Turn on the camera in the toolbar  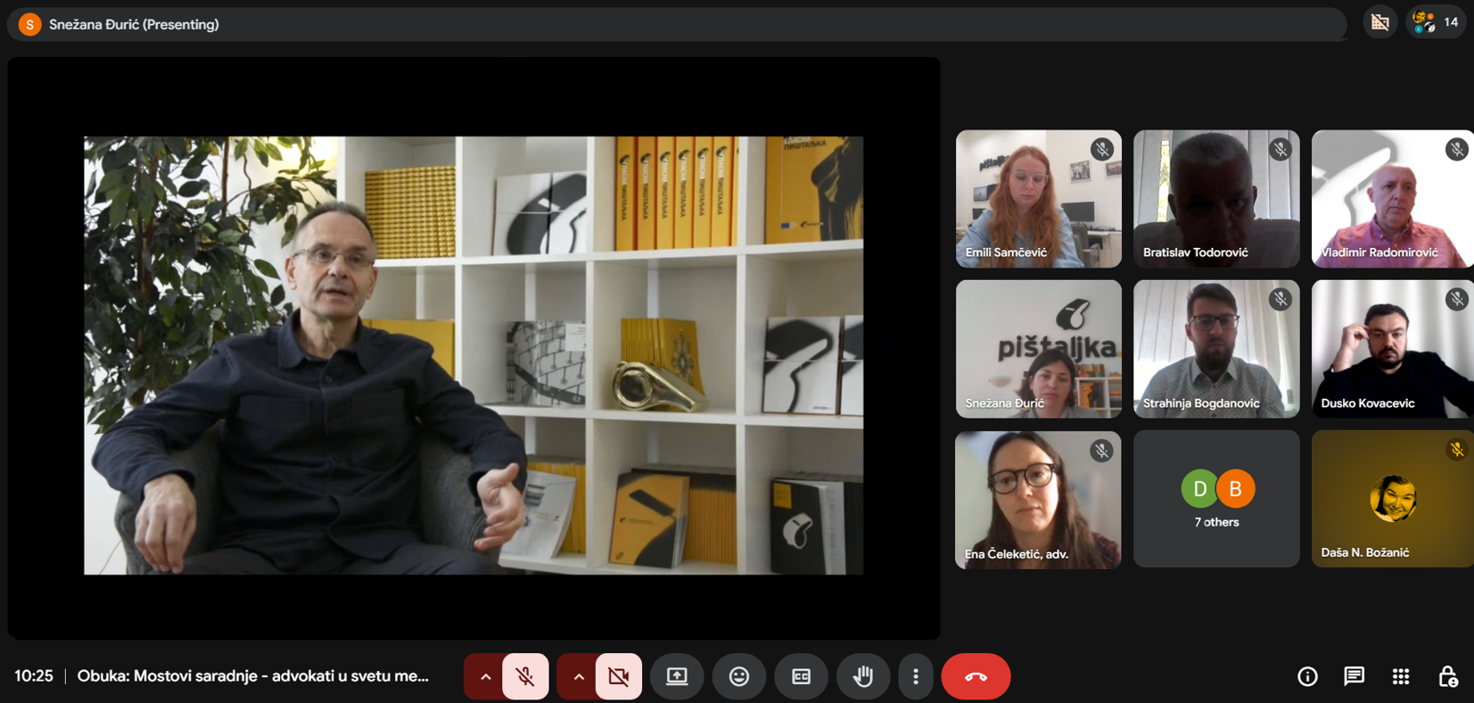click(x=618, y=676)
